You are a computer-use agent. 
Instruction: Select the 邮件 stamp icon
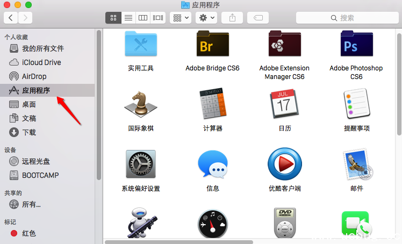pyautogui.click(x=357, y=164)
